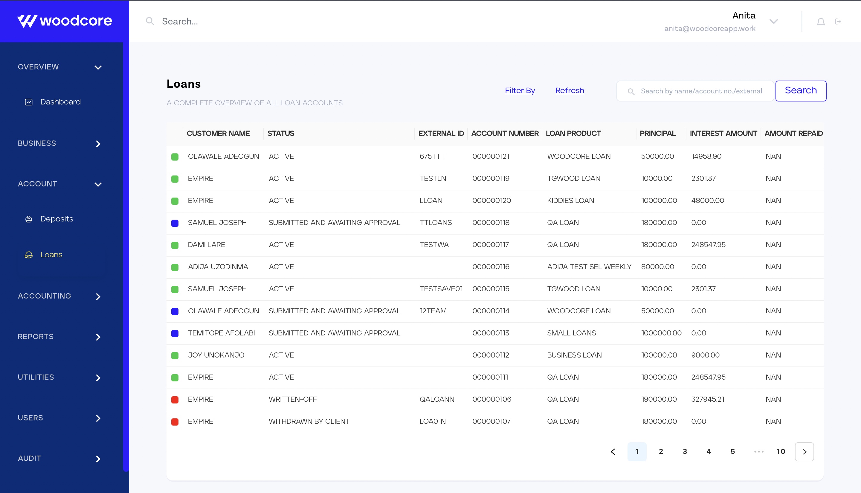Expand the BUSINESS sidebar section

pos(98,144)
